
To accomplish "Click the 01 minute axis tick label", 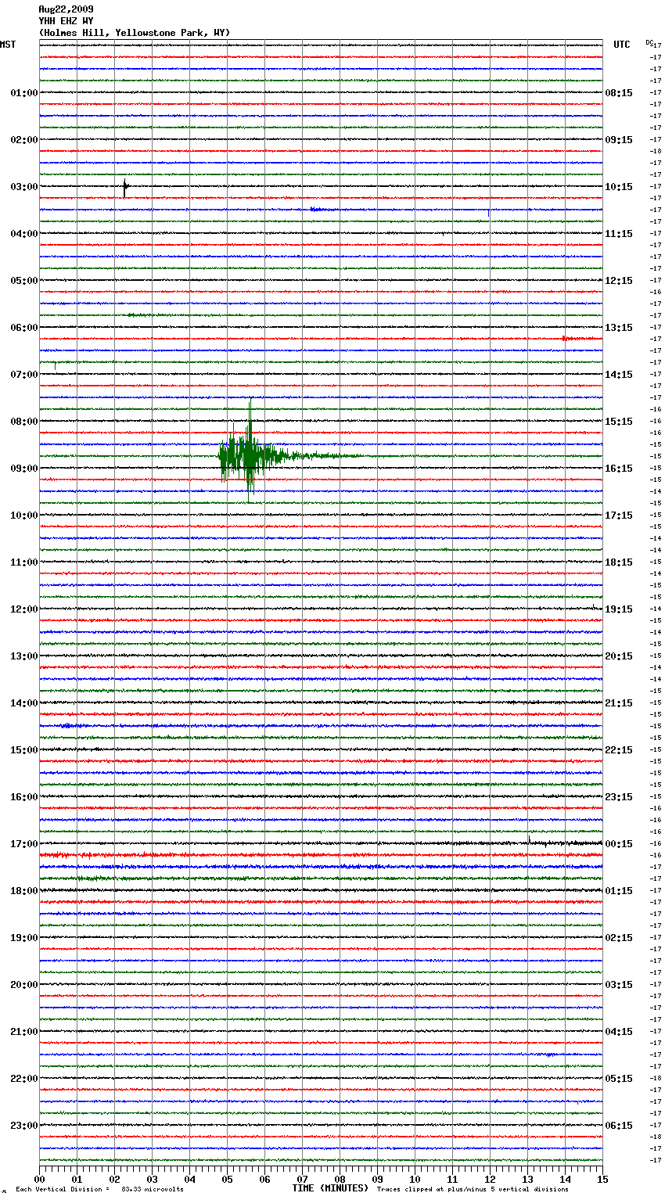I will tap(77, 1179).
